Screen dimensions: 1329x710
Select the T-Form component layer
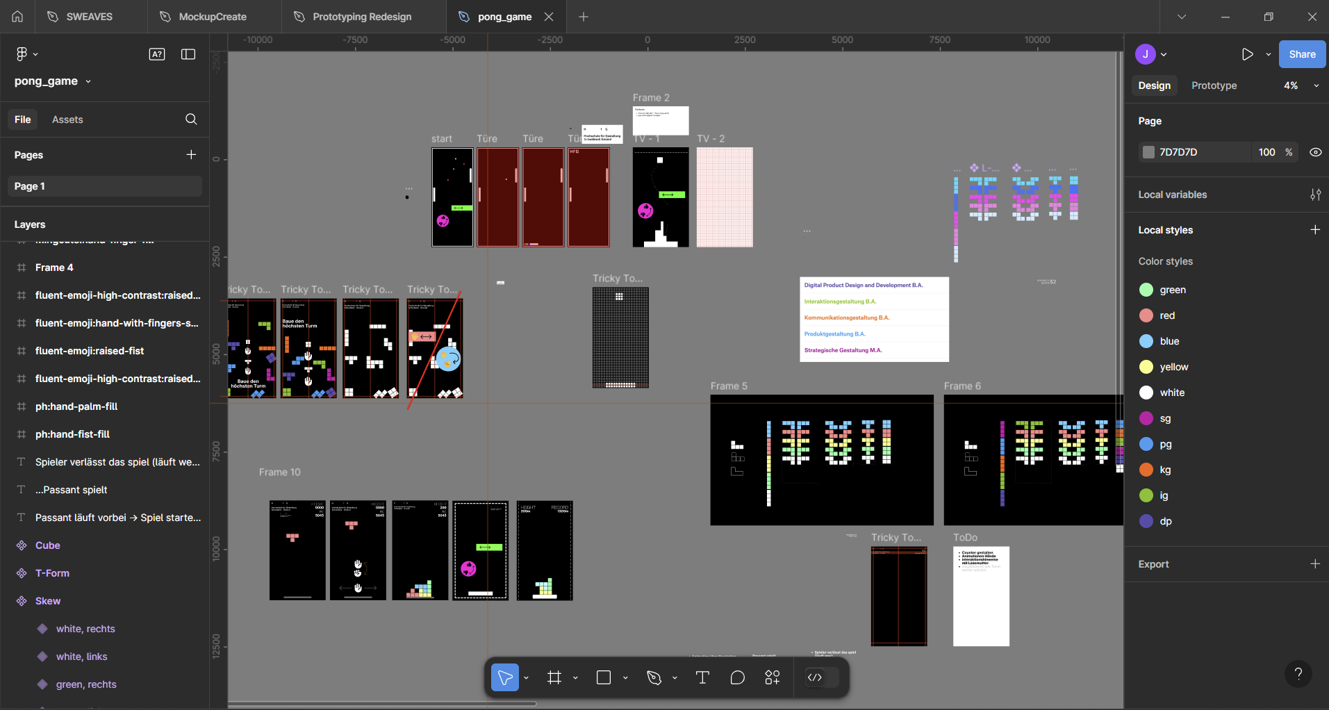click(52, 573)
